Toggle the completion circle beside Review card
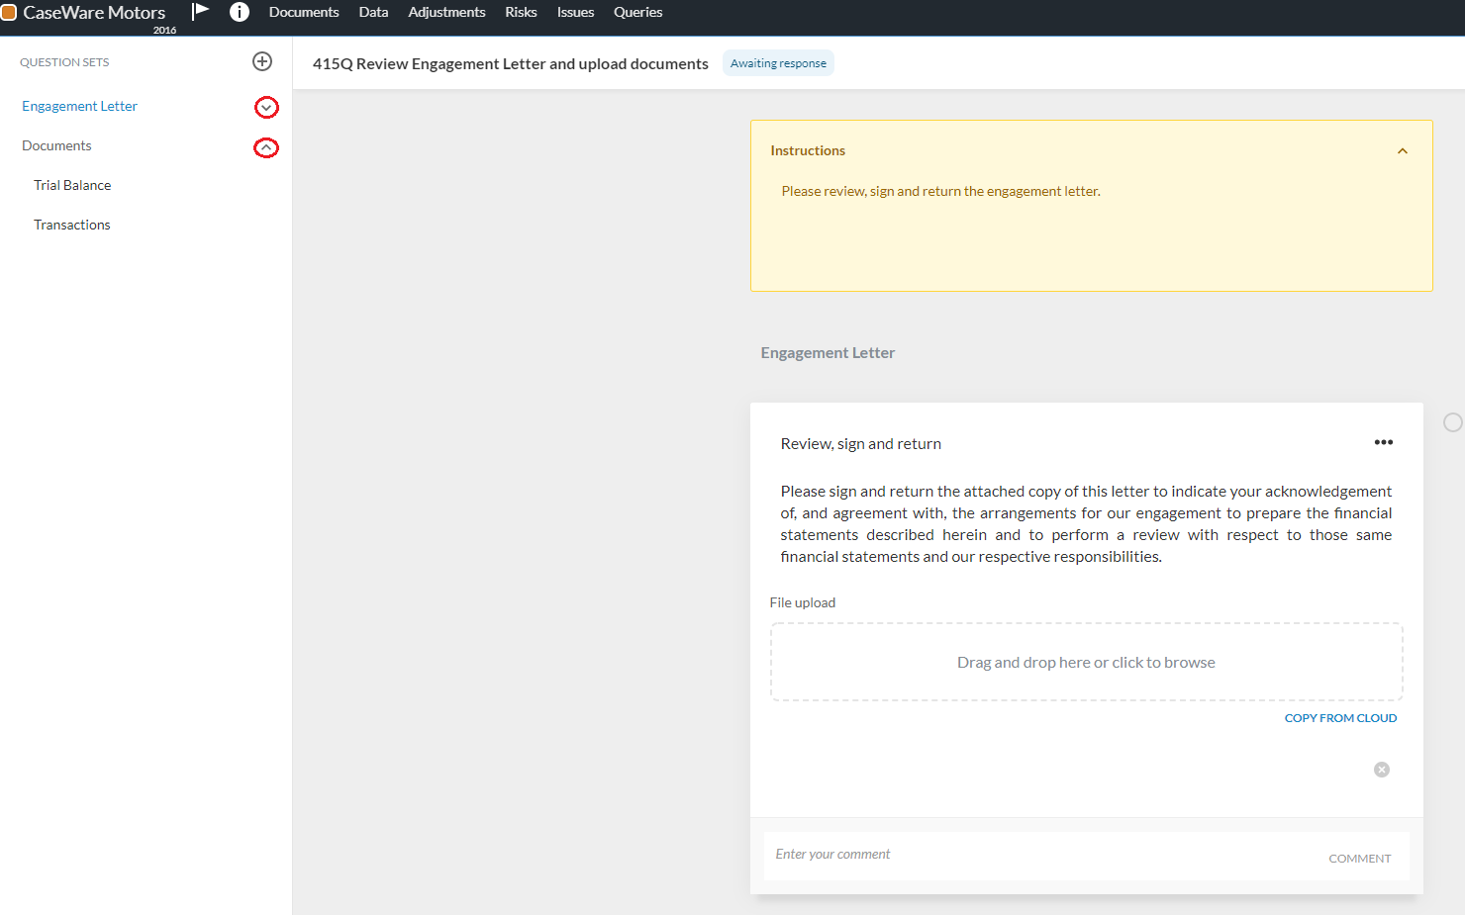 (x=1452, y=422)
